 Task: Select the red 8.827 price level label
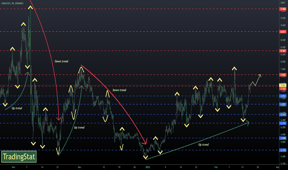(x=283, y=32)
